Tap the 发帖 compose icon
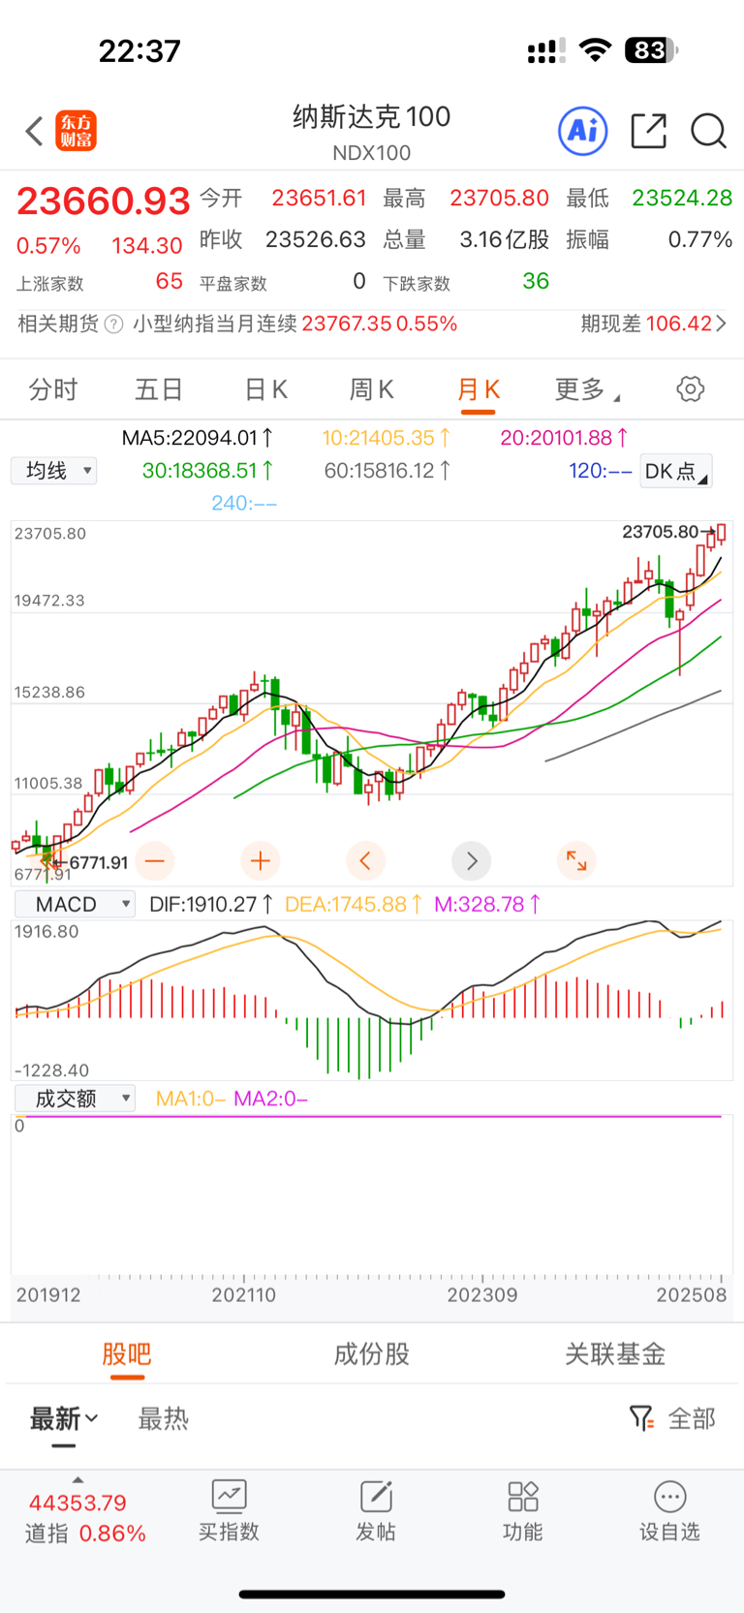 click(x=376, y=1497)
